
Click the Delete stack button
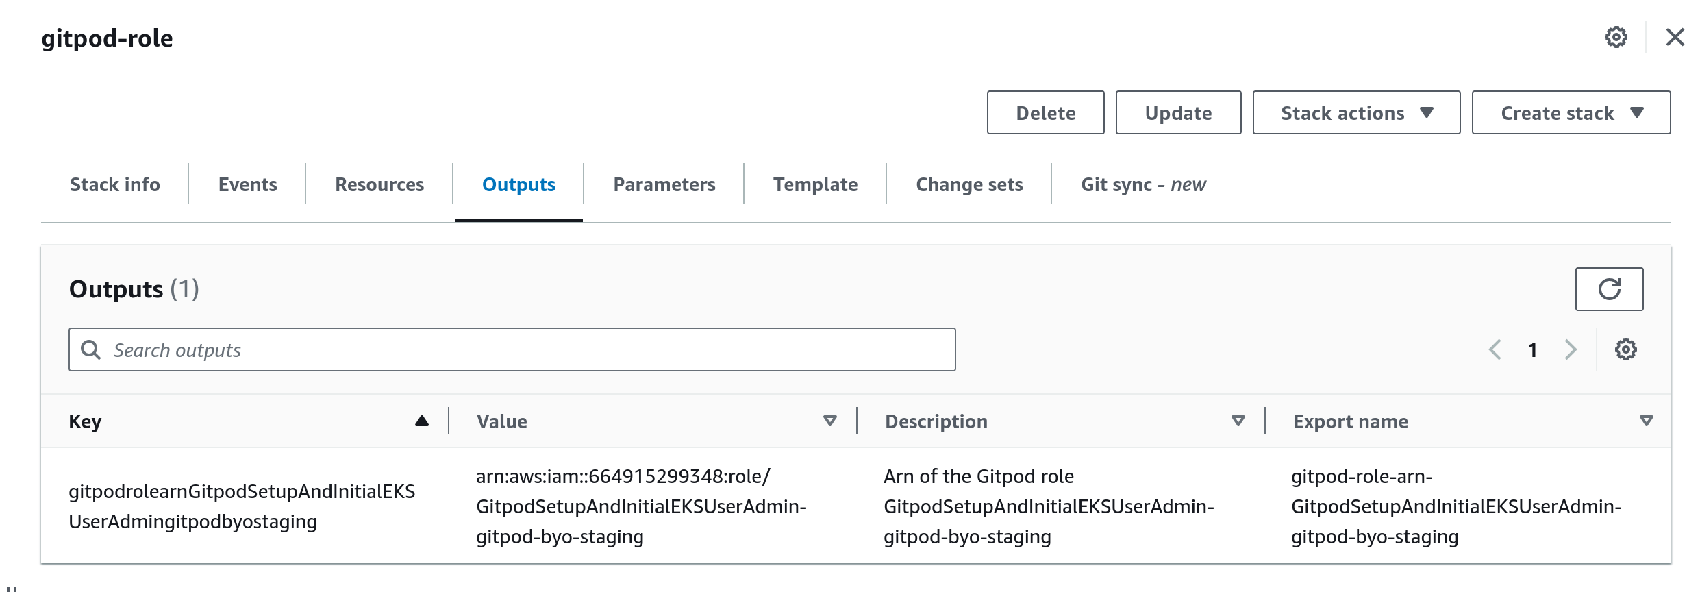1045,112
